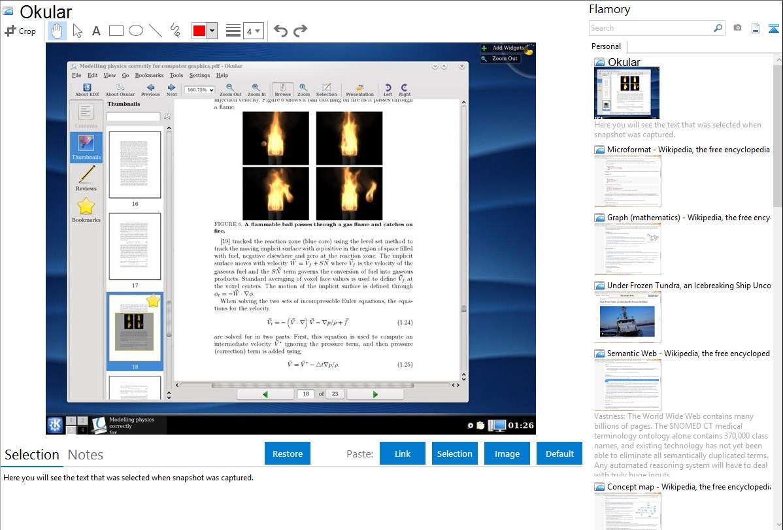This screenshot has height=530, width=783.
Task: Redo the last annotation
Action: click(300, 31)
